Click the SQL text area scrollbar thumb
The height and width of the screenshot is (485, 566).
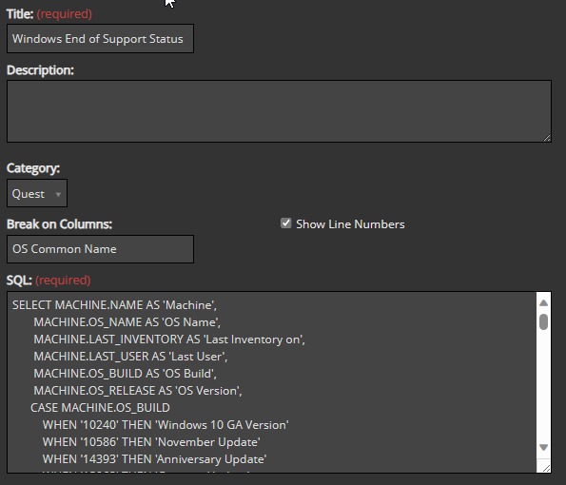[x=543, y=321]
